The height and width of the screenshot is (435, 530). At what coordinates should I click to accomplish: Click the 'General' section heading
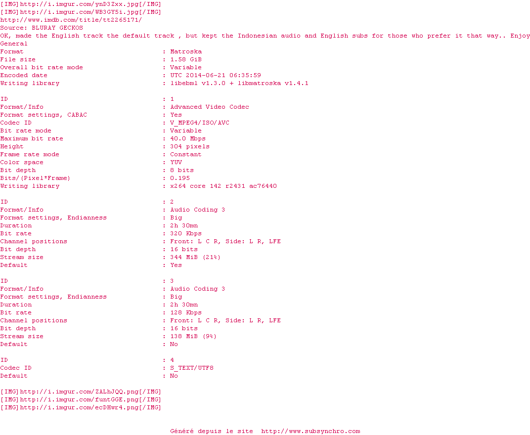pos(14,43)
